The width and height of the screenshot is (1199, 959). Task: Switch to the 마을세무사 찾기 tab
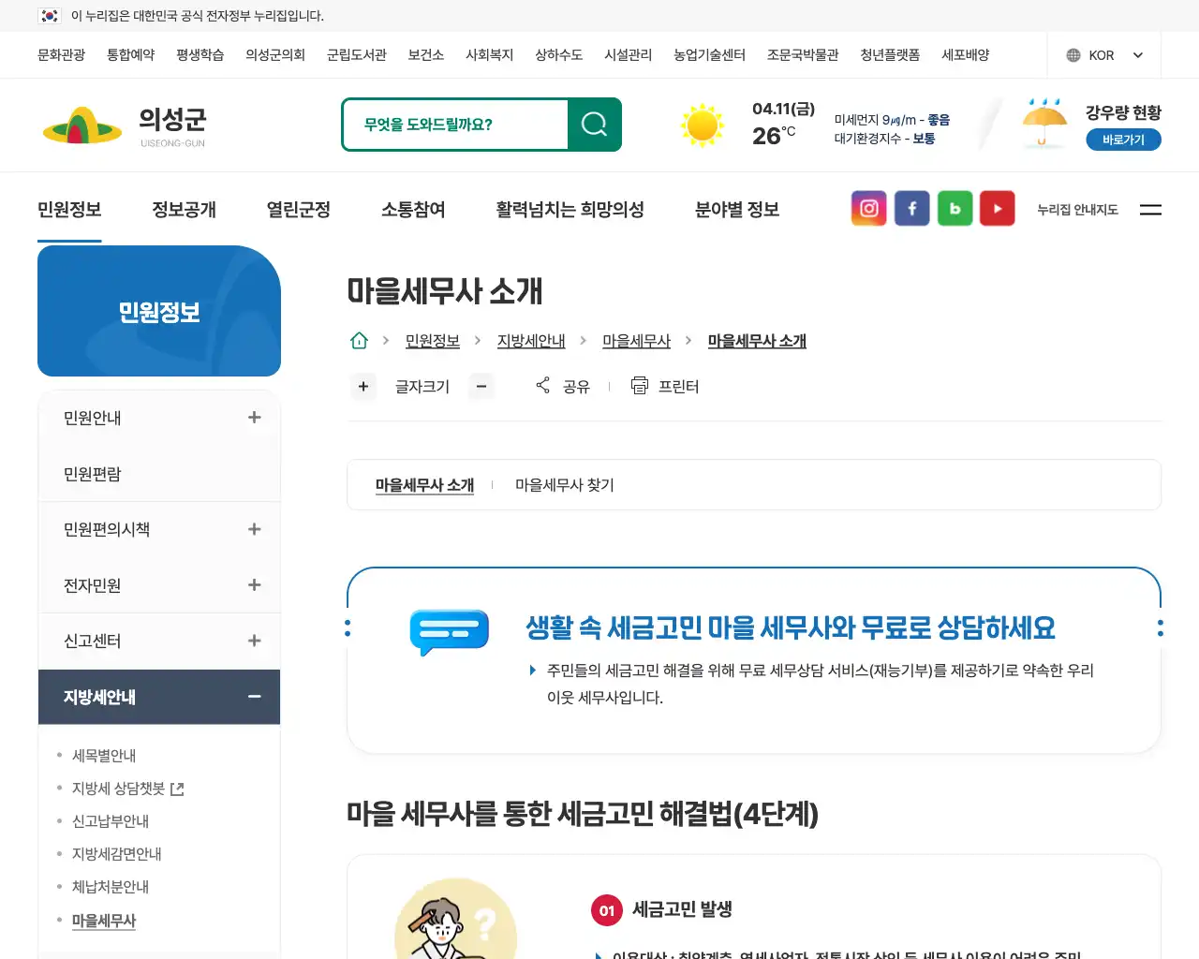click(564, 484)
